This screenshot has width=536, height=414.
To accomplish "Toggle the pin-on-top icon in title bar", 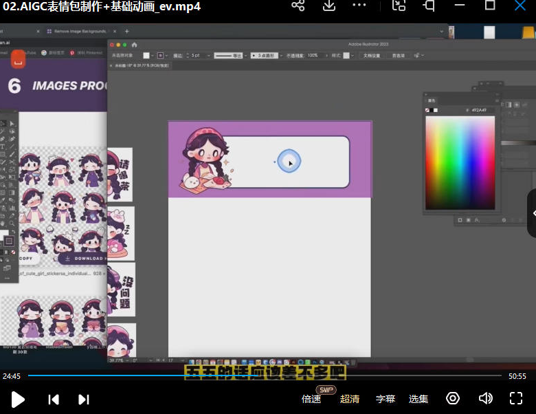I will [x=429, y=6].
